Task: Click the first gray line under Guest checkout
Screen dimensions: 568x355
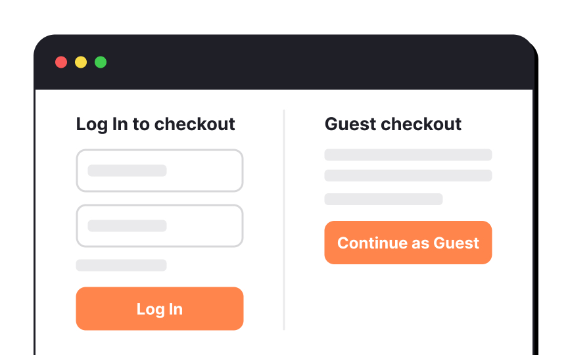Action: point(408,154)
